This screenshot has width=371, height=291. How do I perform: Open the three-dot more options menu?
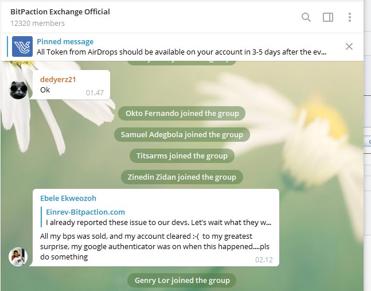[349, 17]
